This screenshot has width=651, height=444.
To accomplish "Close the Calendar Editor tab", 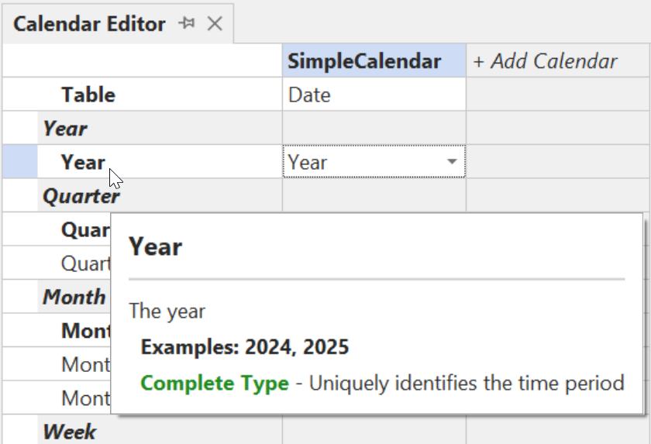I will (215, 24).
